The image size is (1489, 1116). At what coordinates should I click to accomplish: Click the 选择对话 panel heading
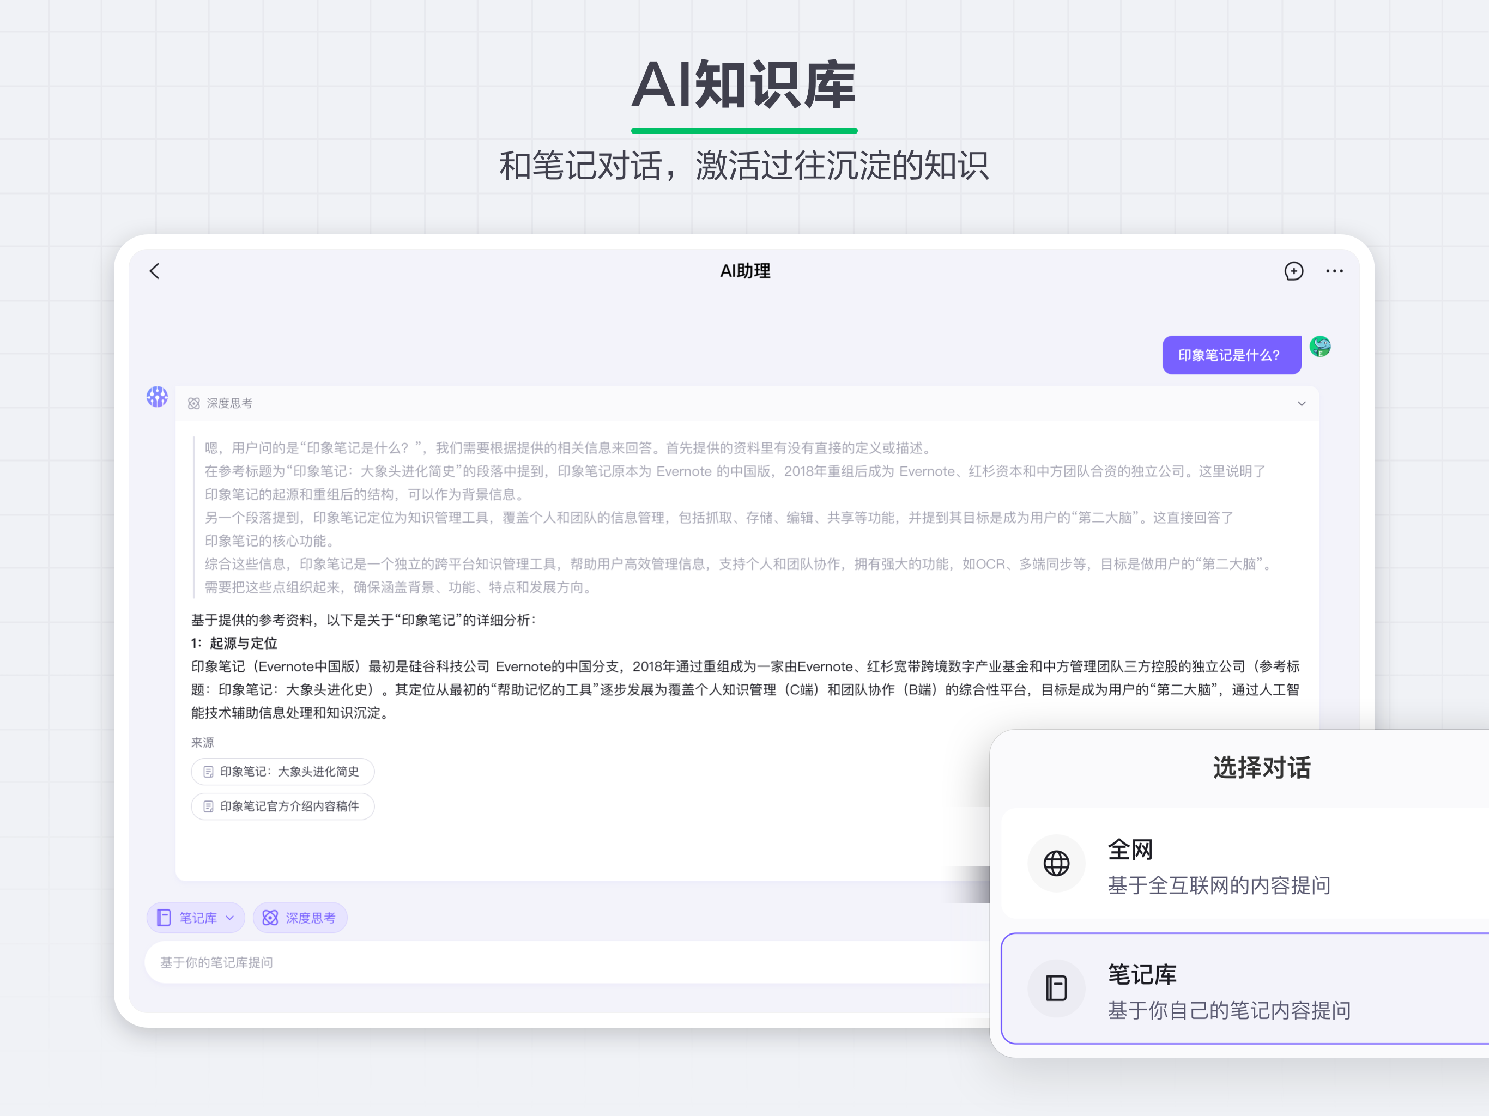(x=1262, y=768)
